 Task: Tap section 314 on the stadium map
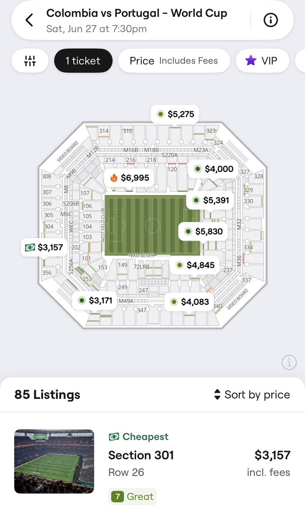tap(104, 131)
